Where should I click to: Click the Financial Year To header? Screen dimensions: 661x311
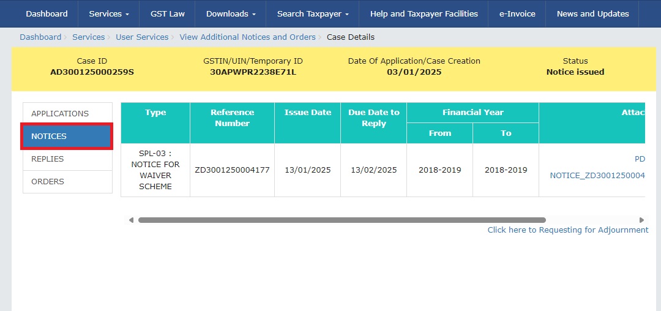506,133
